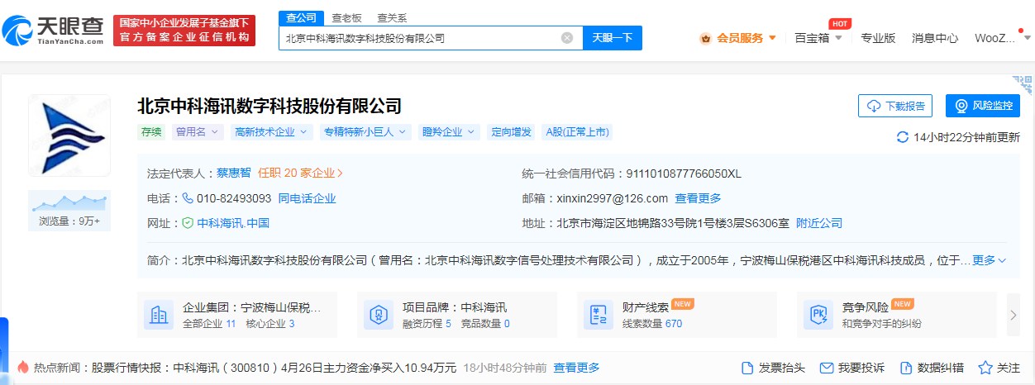Expand the 曾用名 tag dropdown
The width and height of the screenshot is (1035, 385).
198,132
